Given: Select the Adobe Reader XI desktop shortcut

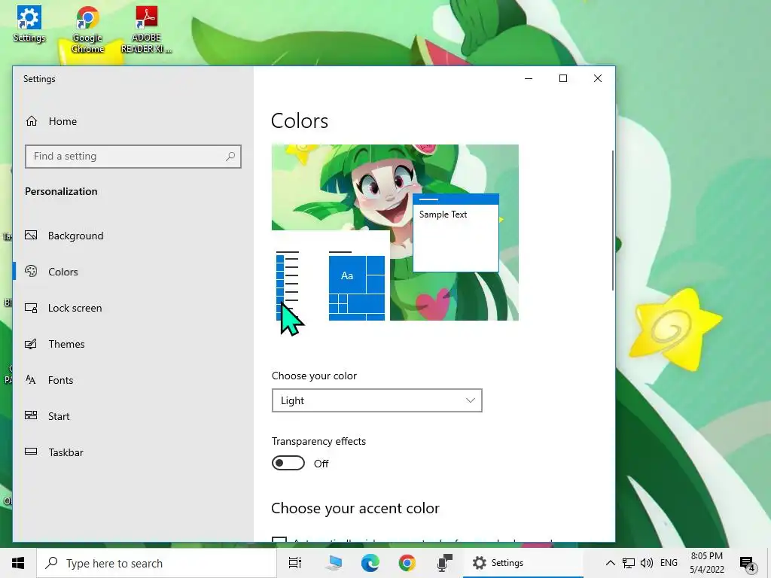Looking at the screenshot, I should click(146, 29).
